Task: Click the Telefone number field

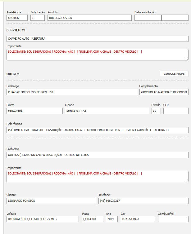Action: [143, 201]
